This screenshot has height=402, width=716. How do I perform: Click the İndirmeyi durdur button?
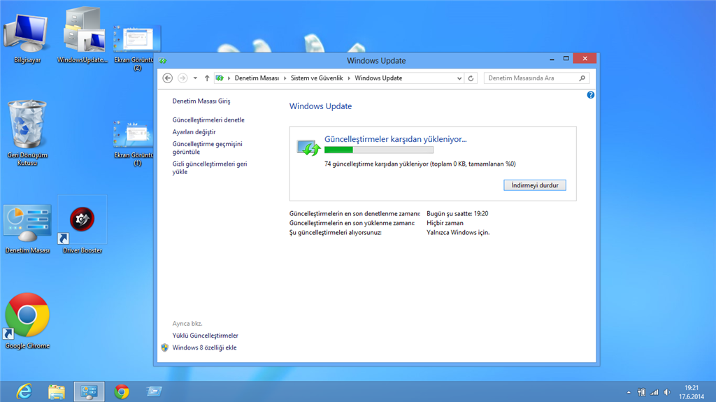click(535, 185)
